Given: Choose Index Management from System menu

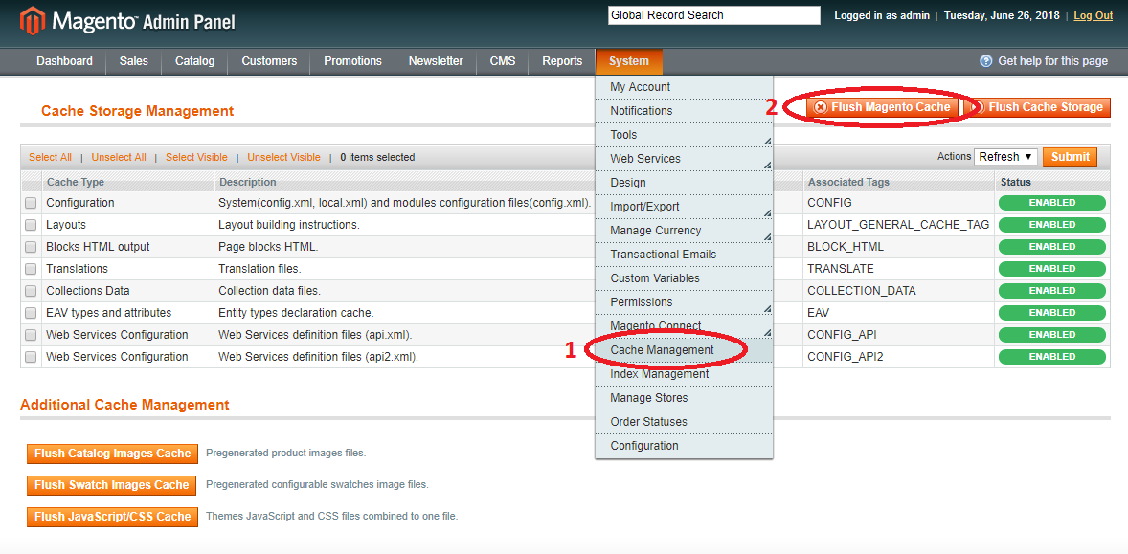Looking at the screenshot, I should coord(659,374).
